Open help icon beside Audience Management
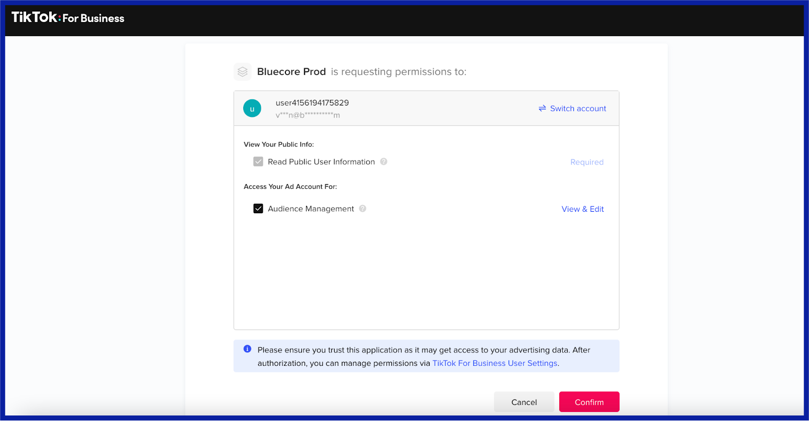 363,209
